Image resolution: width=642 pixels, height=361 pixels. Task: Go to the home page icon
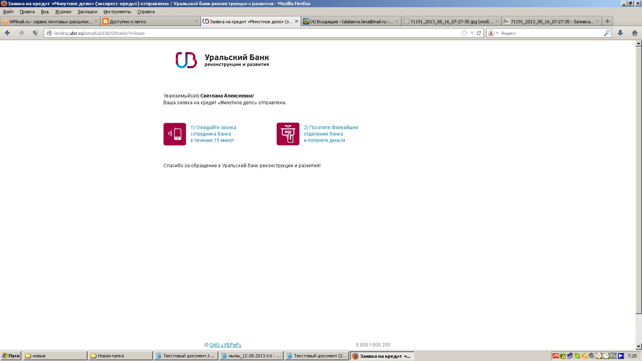click(x=635, y=33)
